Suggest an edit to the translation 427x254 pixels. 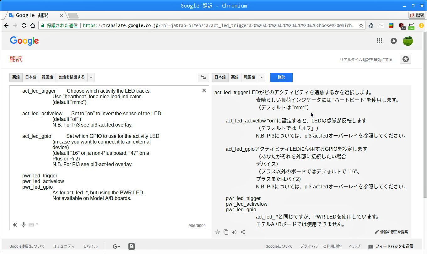pos(391,232)
